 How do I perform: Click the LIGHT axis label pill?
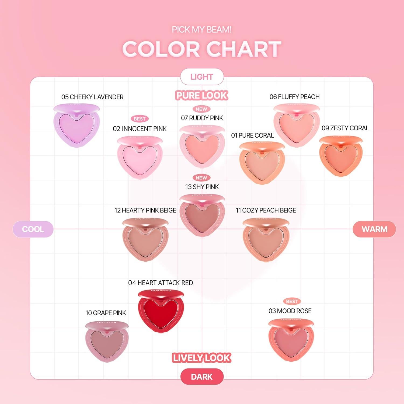pos(202,77)
